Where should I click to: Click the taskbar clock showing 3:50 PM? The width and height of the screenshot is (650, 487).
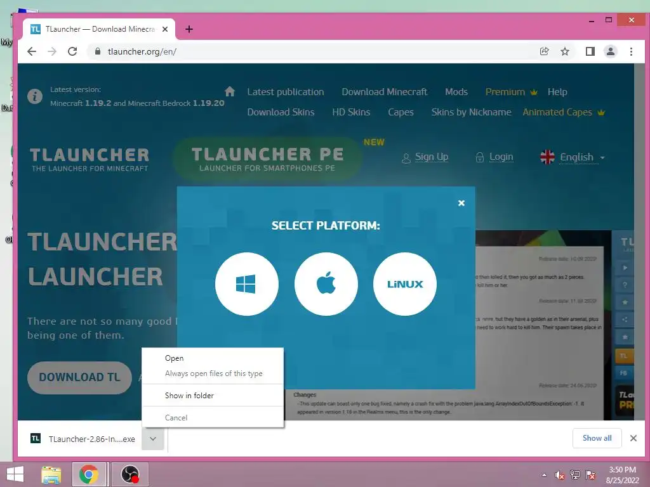pos(622,475)
